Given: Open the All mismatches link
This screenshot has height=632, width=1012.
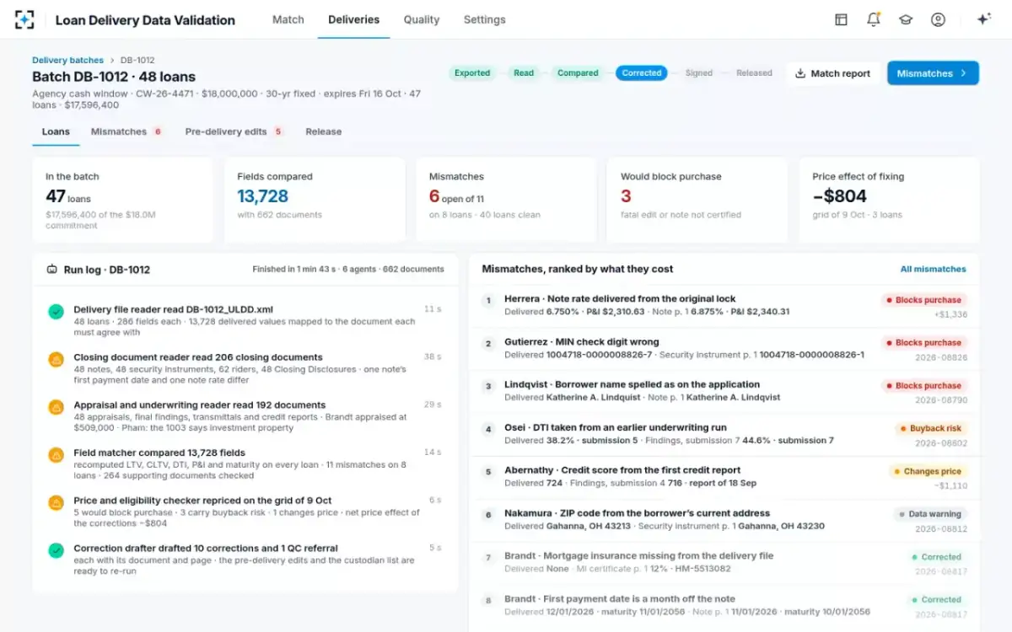Looking at the screenshot, I should pyautogui.click(x=934, y=270).
